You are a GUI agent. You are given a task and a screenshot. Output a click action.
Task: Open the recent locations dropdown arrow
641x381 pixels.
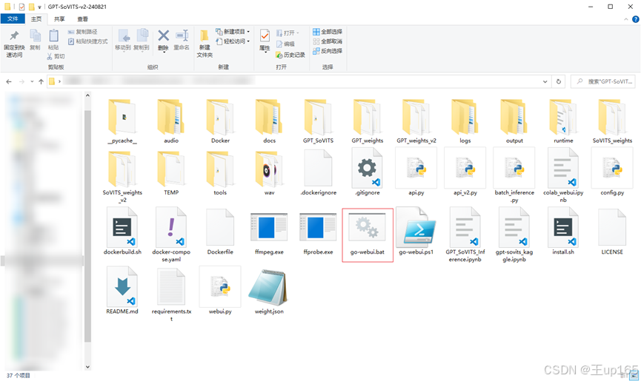click(x=32, y=81)
